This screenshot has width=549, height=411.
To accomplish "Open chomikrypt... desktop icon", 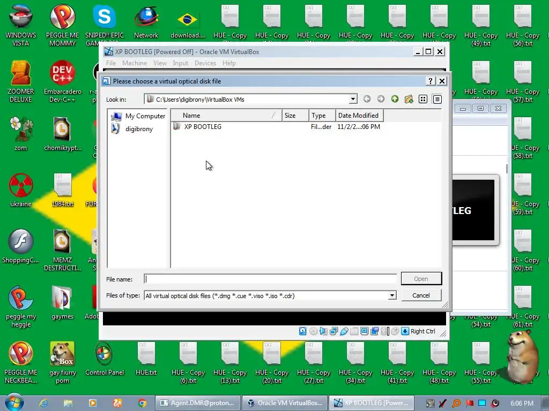I will pos(62,134).
